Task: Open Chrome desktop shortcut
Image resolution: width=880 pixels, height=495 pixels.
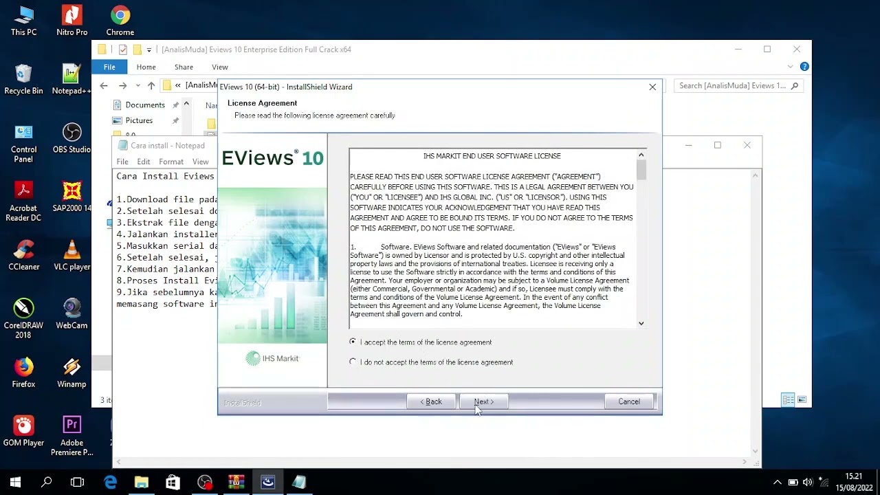Action: (120, 21)
